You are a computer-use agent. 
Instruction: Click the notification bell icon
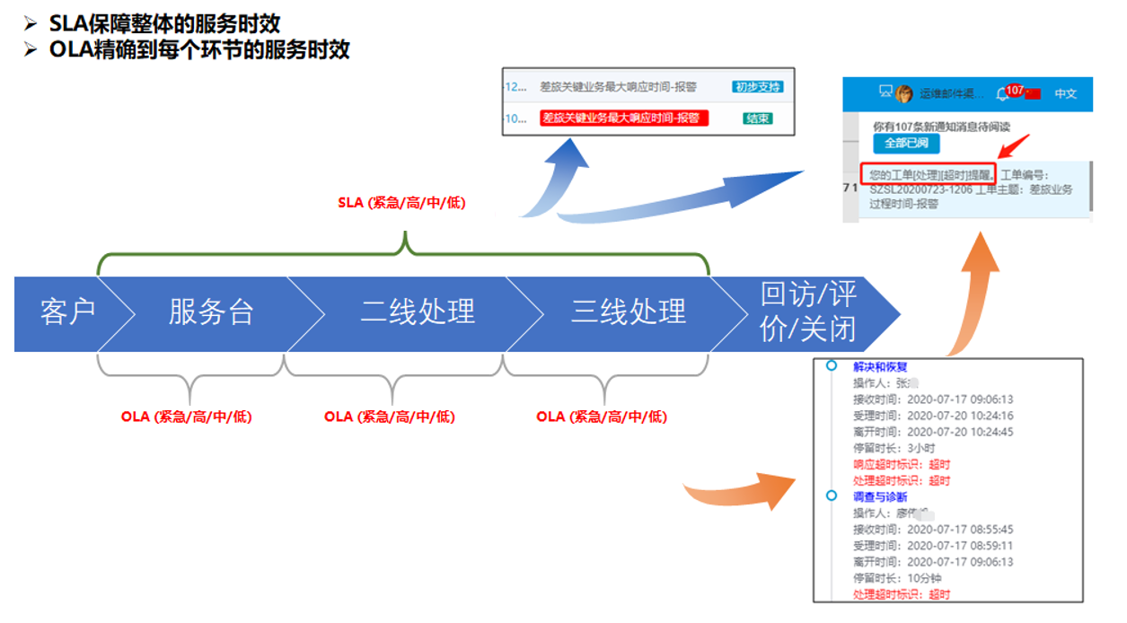[x=1002, y=94]
